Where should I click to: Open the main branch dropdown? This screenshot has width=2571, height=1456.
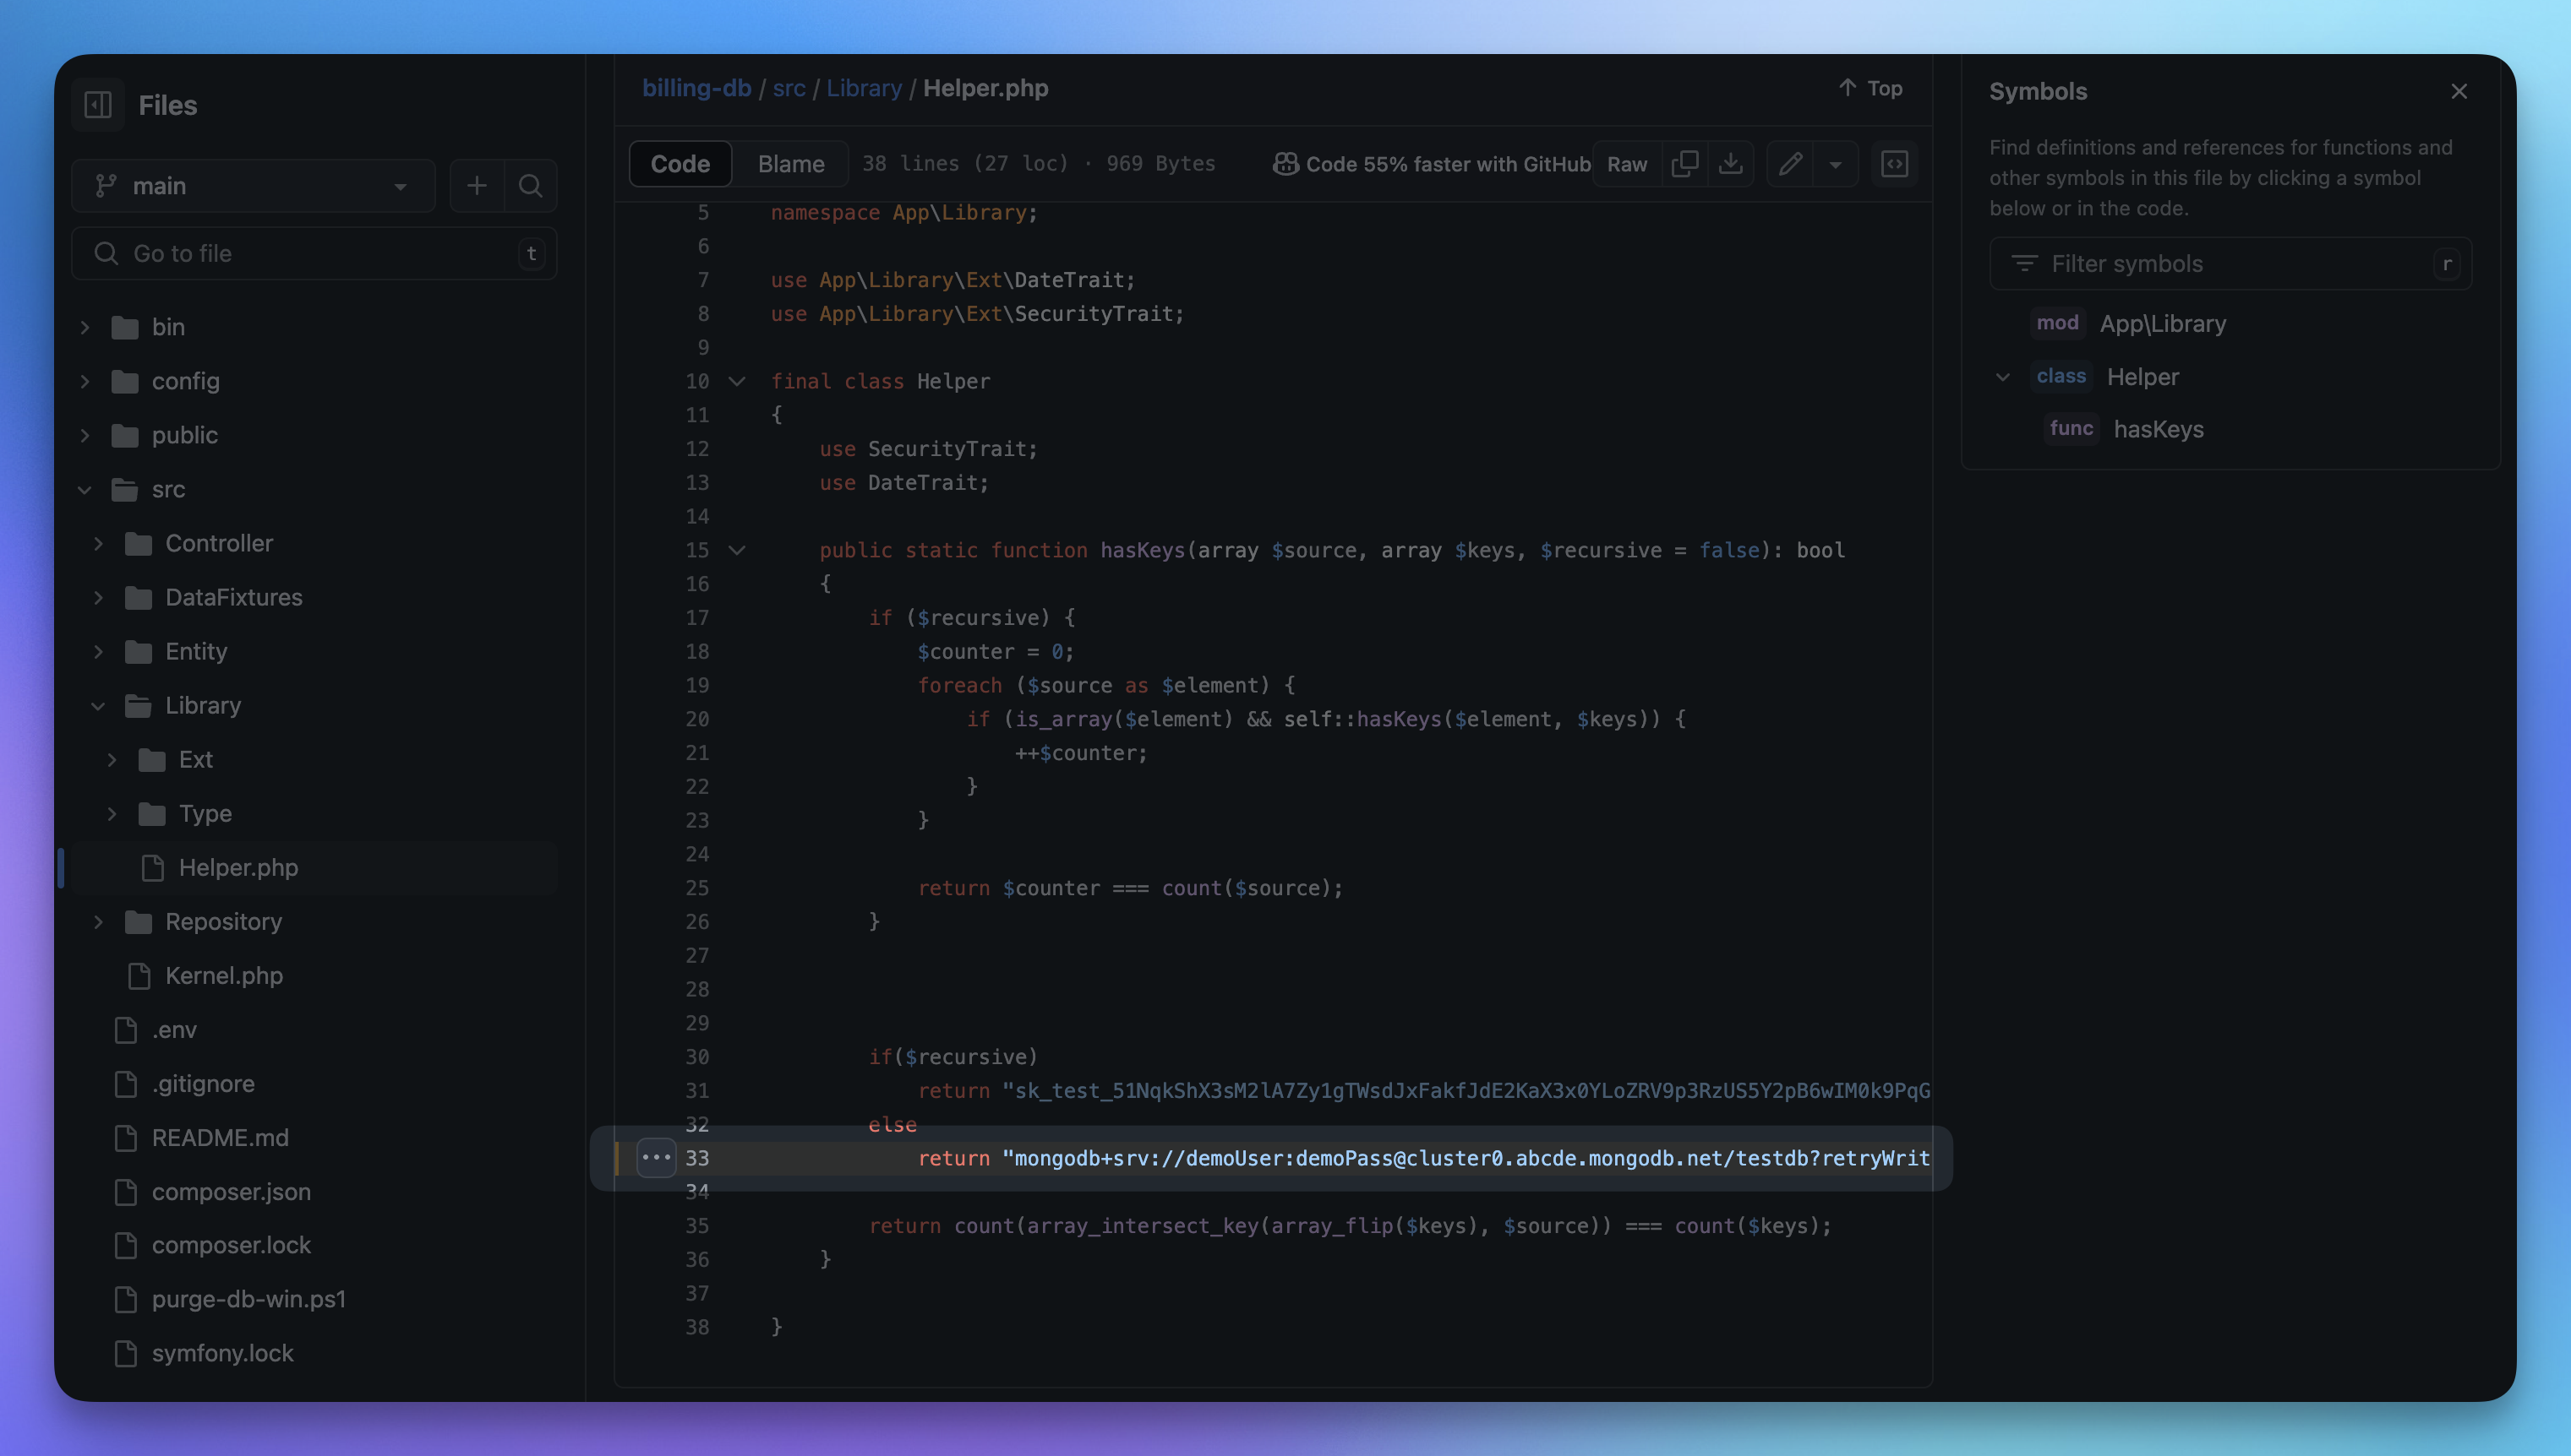pos(254,185)
